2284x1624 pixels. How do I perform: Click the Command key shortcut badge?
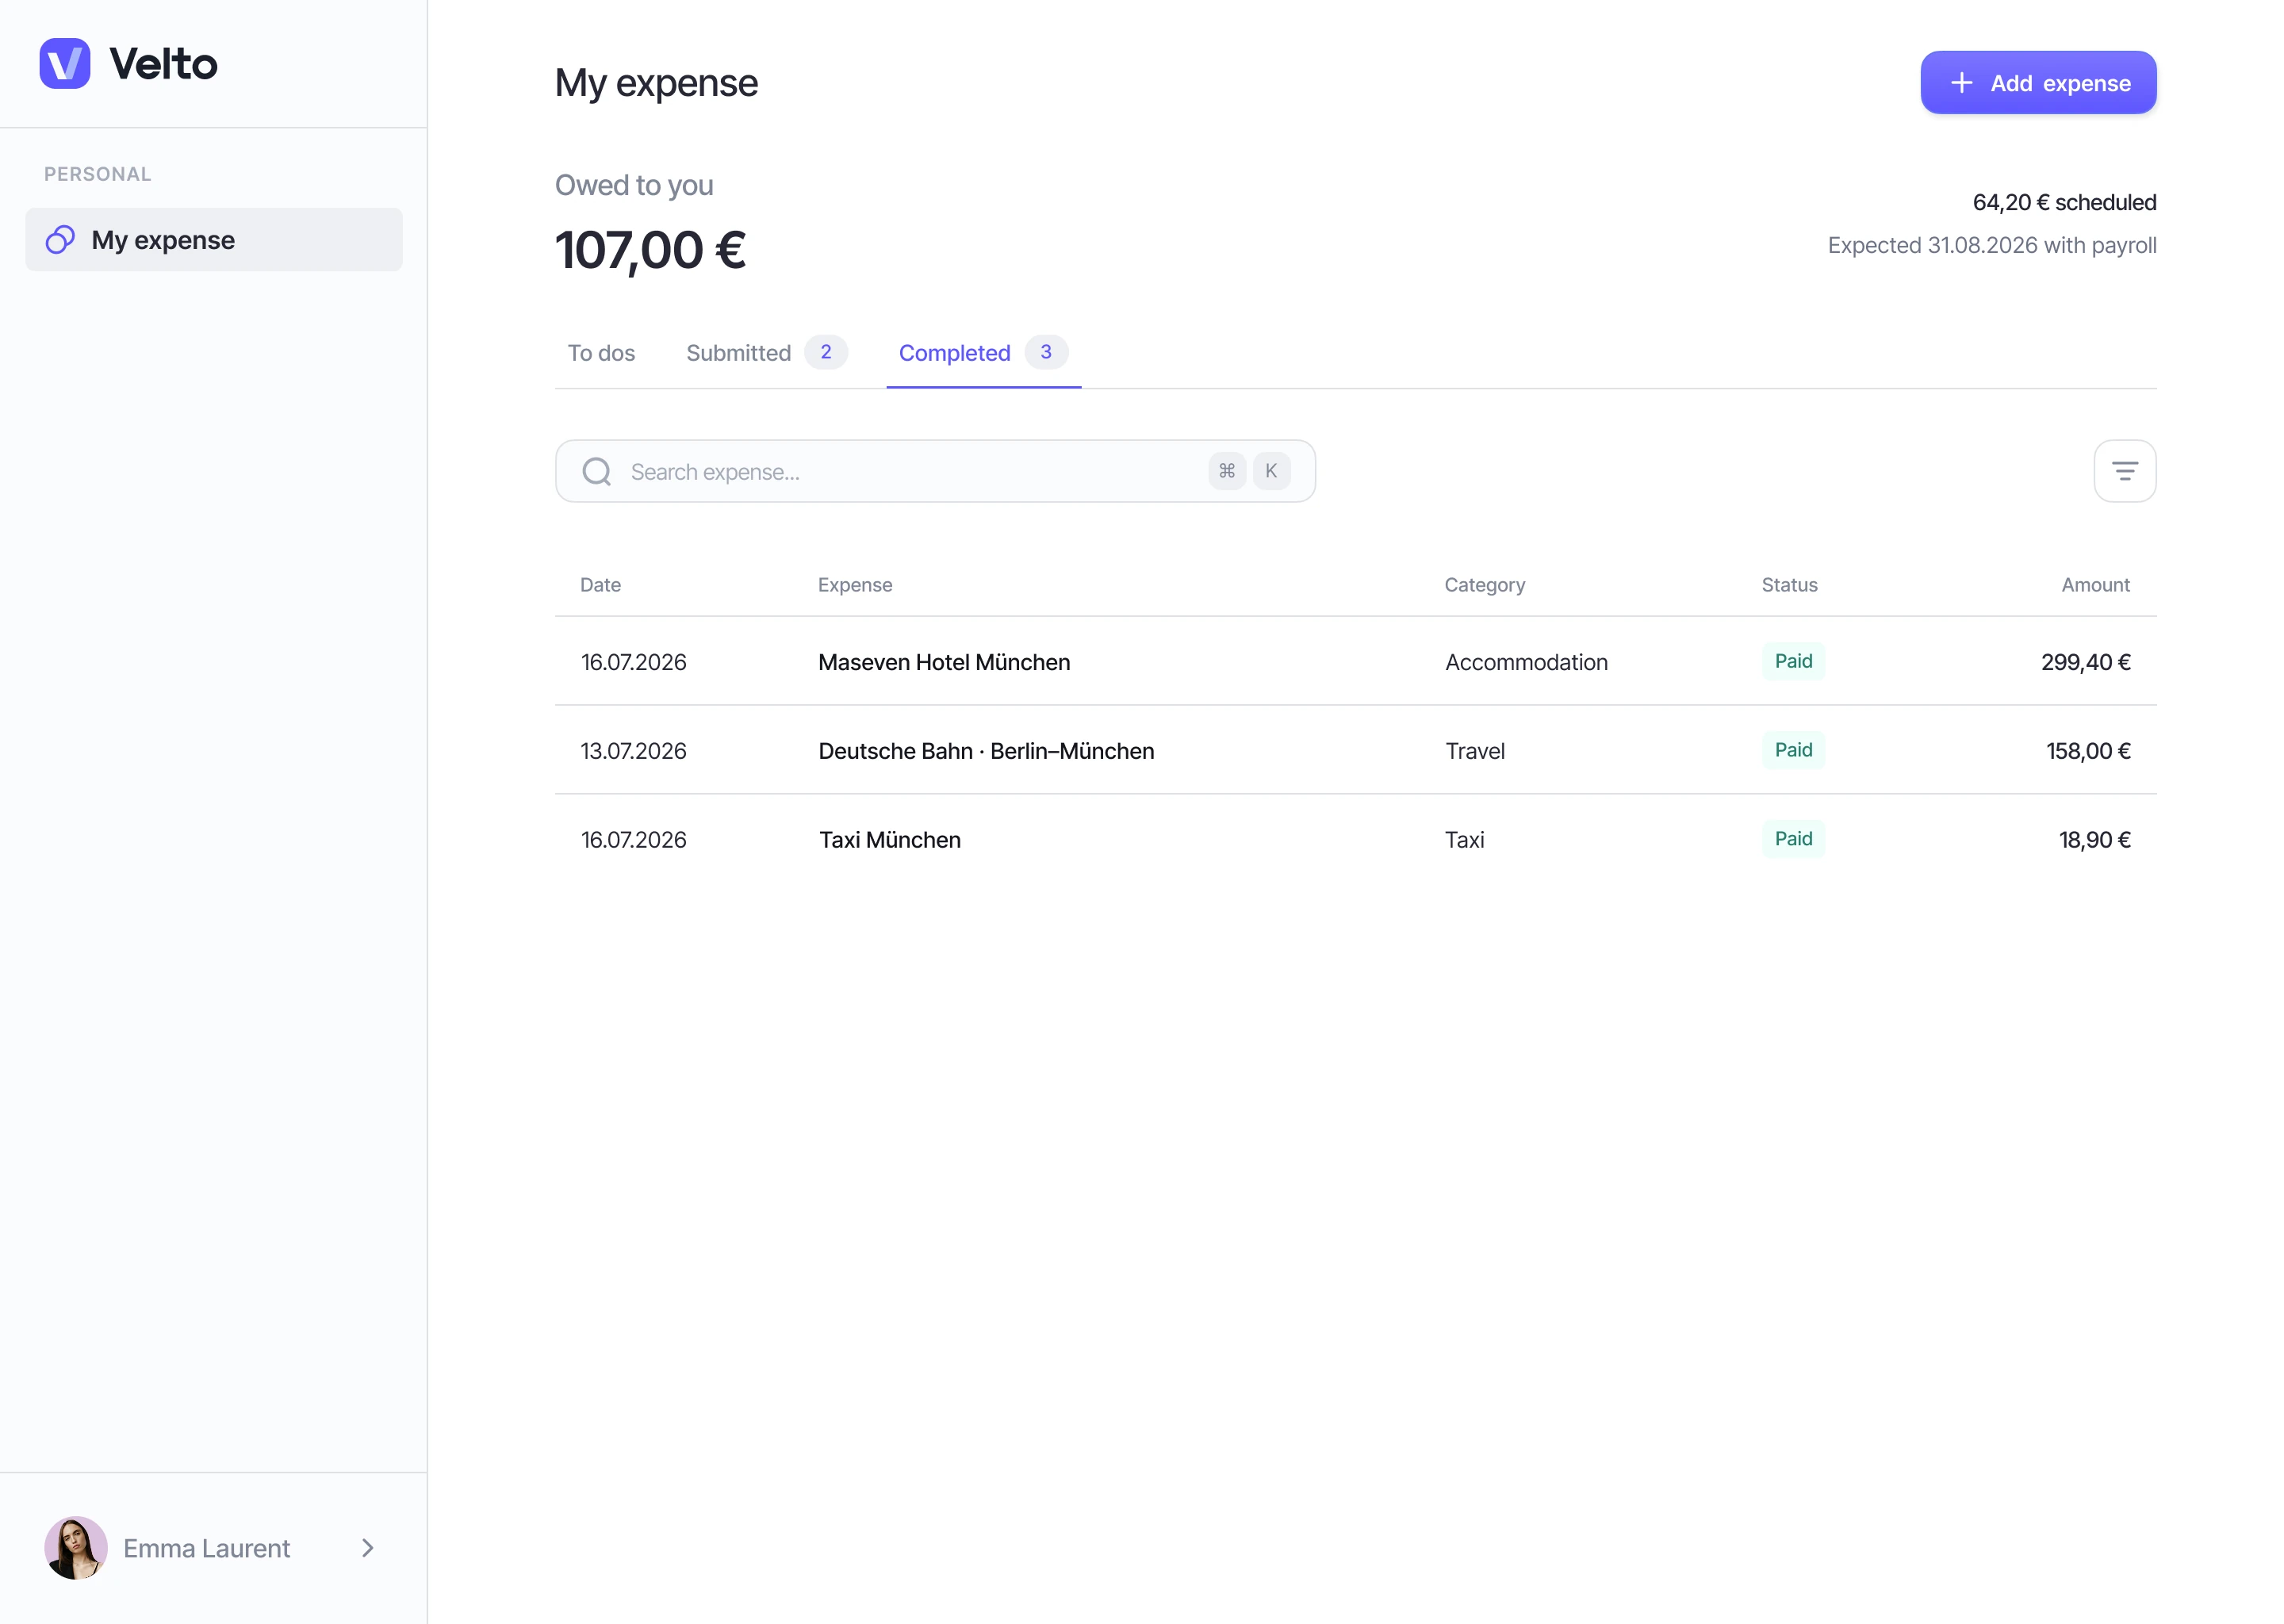point(1226,471)
